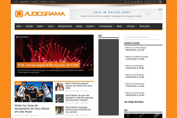Screen dimensions: 177x118
Task: Open the Ricky Martin Vevo article
Action: (x=78, y=110)
